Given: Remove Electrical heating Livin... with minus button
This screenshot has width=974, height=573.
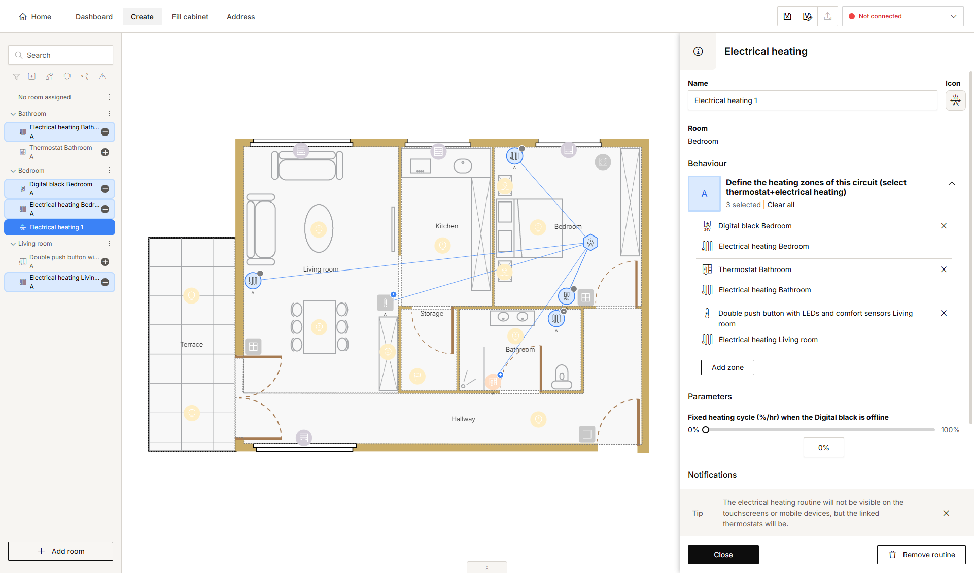Looking at the screenshot, I should [105, 282].
